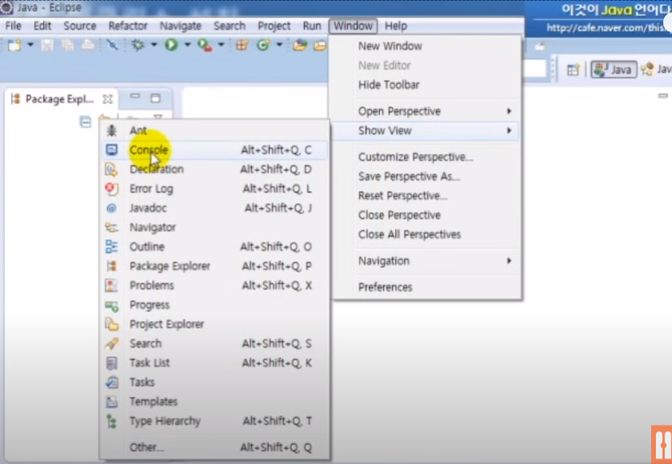The image size is (672, 464).
Task: Click the New wizard toolbar icon
Action: [x=14, y=45]
